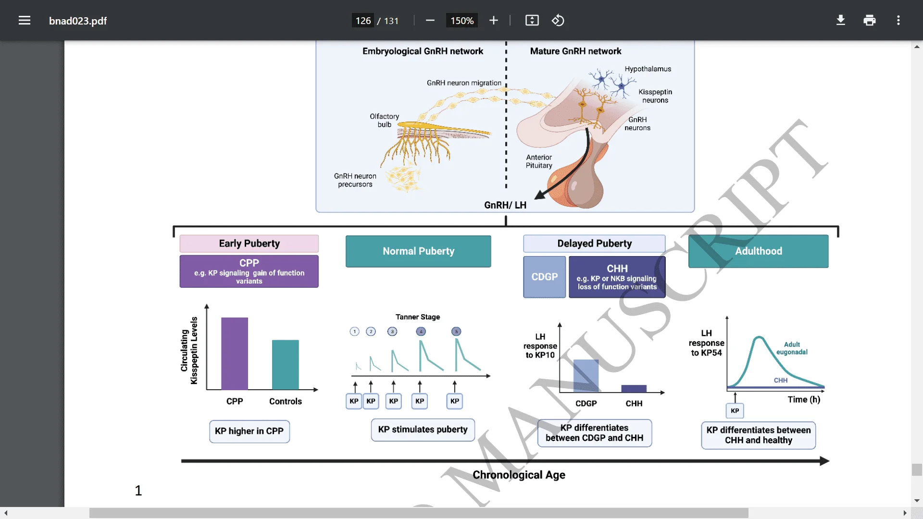Click the vertical scrollbar thumb

[917, 470]
